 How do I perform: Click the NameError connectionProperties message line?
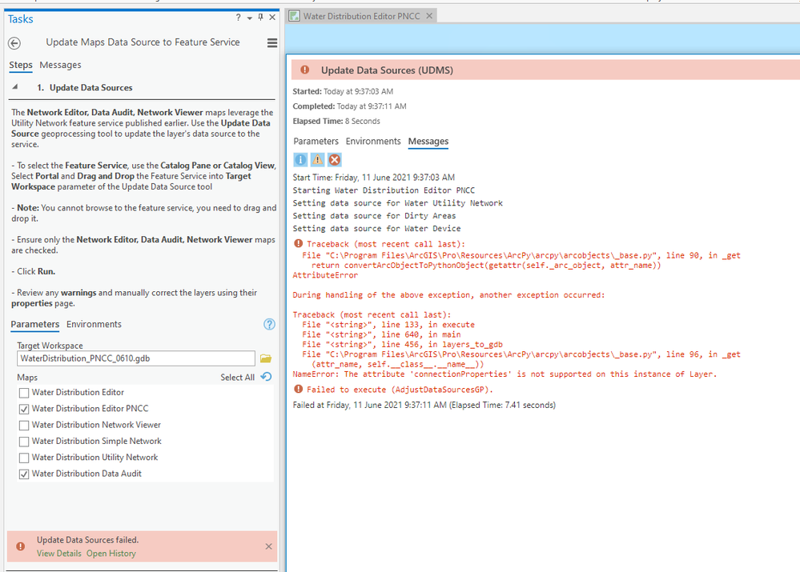505,374
